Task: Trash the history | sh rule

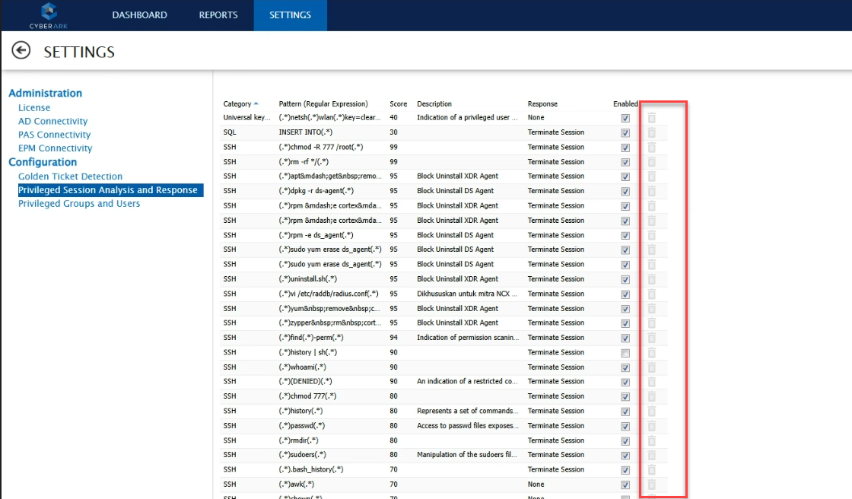Action: pos(651,352)
